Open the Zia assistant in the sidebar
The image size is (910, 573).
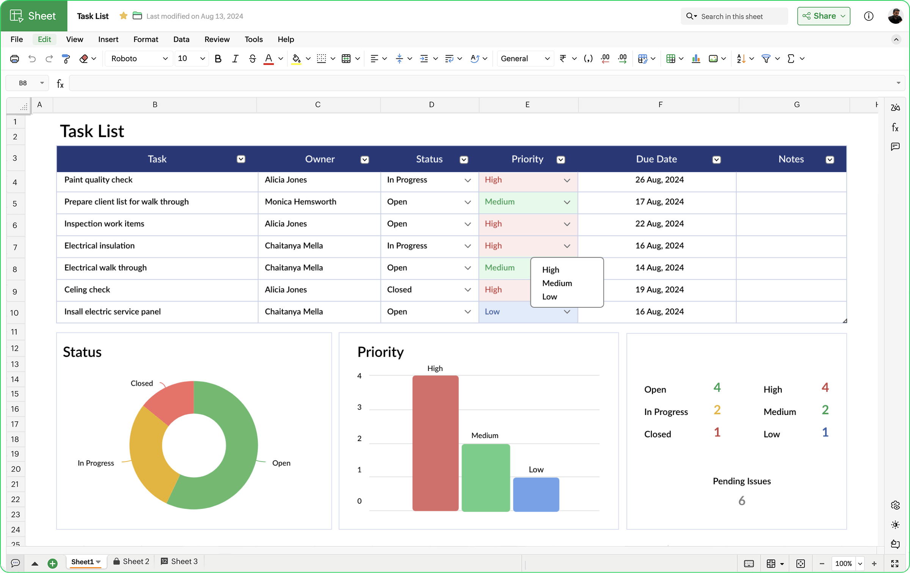pyautogui.click(x=896, y=107)
